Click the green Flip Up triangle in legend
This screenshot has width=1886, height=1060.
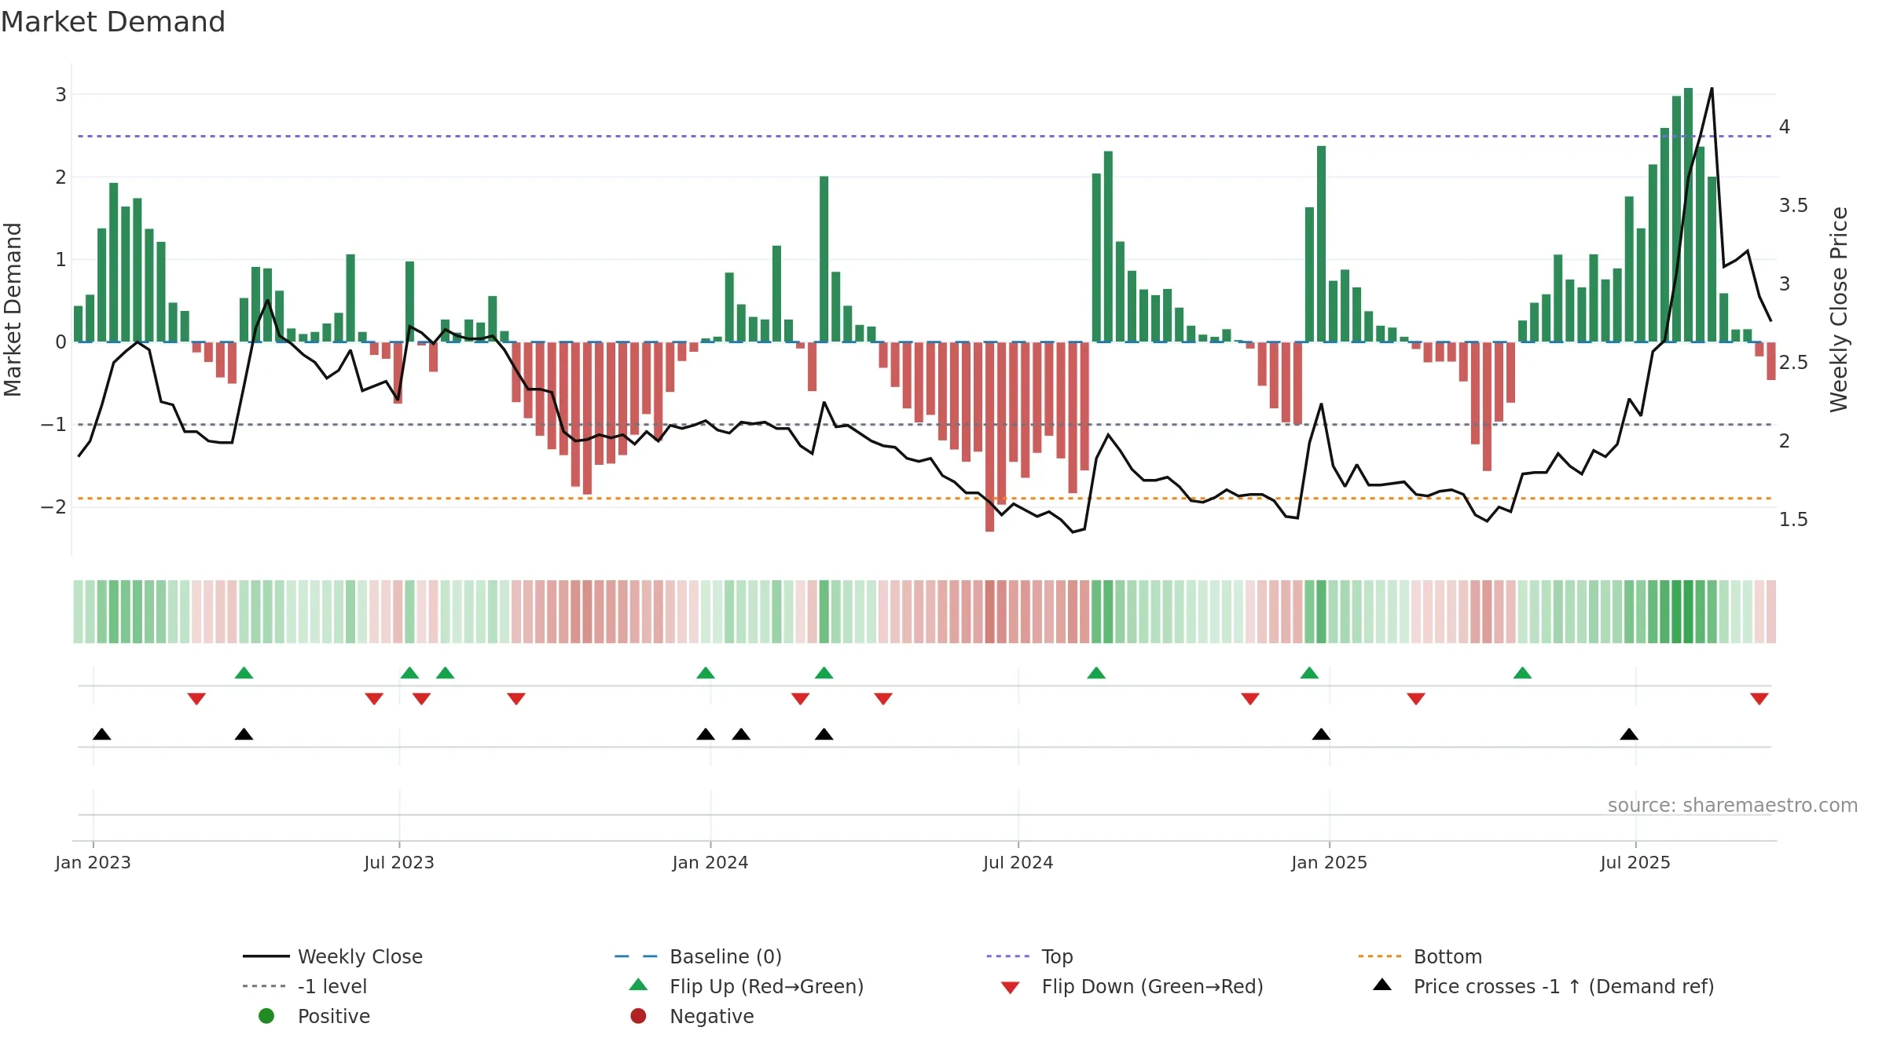tap(639, 985)
